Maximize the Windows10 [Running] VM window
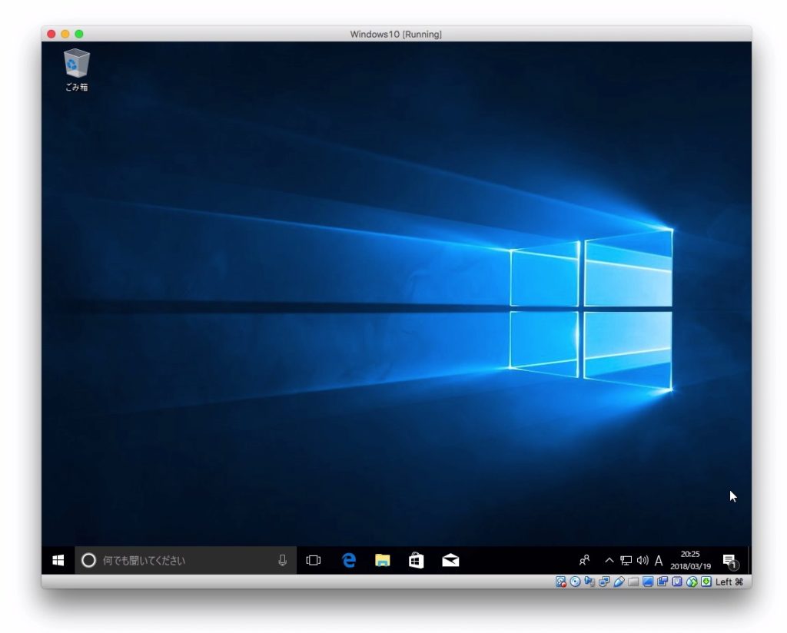The width and height of the screenshot is (787, 633). [x=79, y=34]
